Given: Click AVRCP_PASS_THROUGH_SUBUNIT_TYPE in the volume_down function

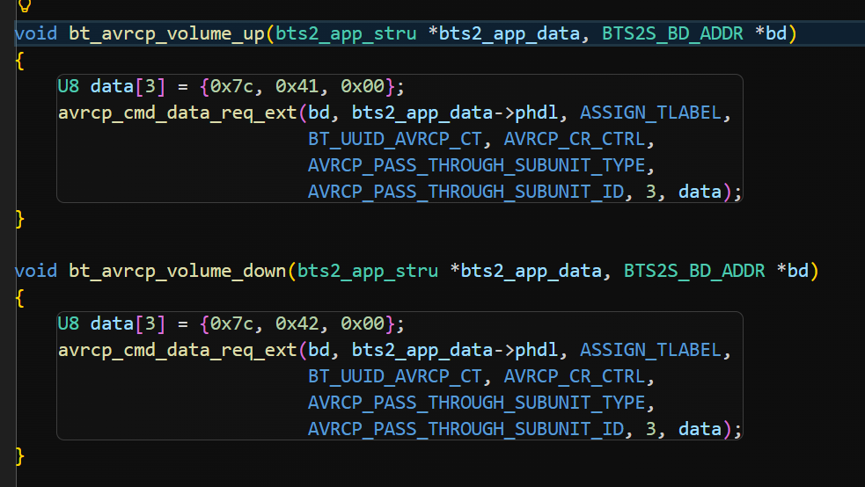Looking at the screenshot, I should (481, 403).
